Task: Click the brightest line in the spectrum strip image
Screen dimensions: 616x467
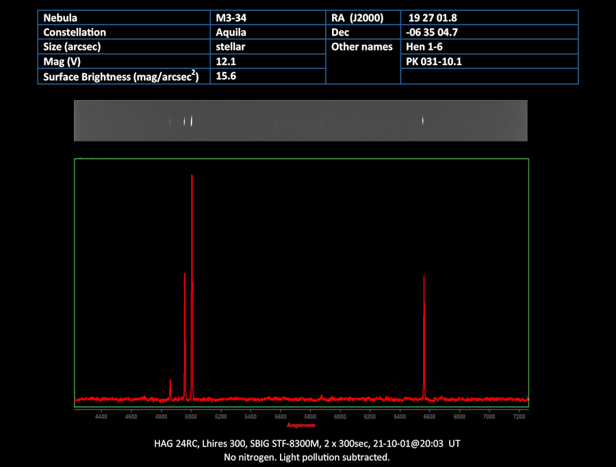Action: point(192,121)
